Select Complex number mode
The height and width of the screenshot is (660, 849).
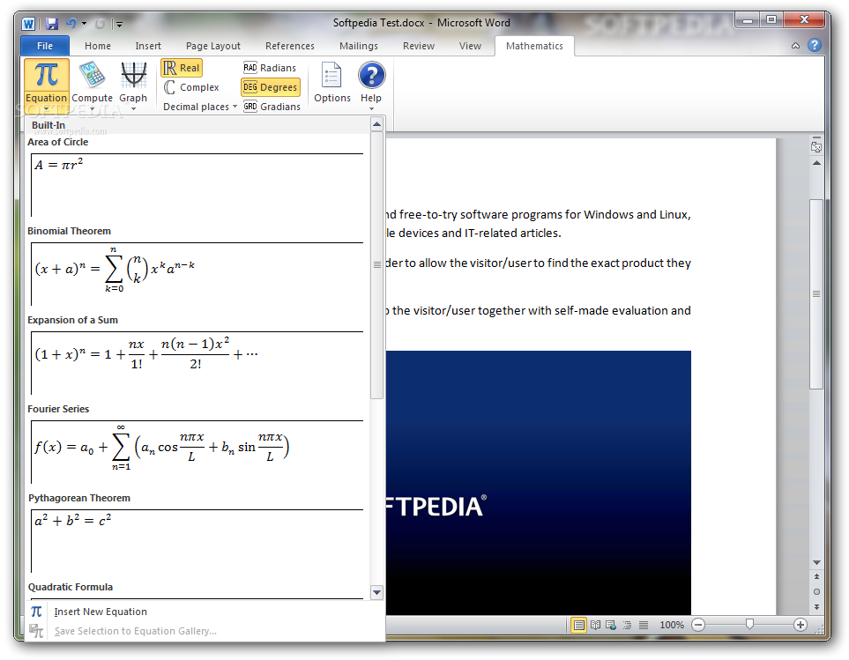(191, 87)
